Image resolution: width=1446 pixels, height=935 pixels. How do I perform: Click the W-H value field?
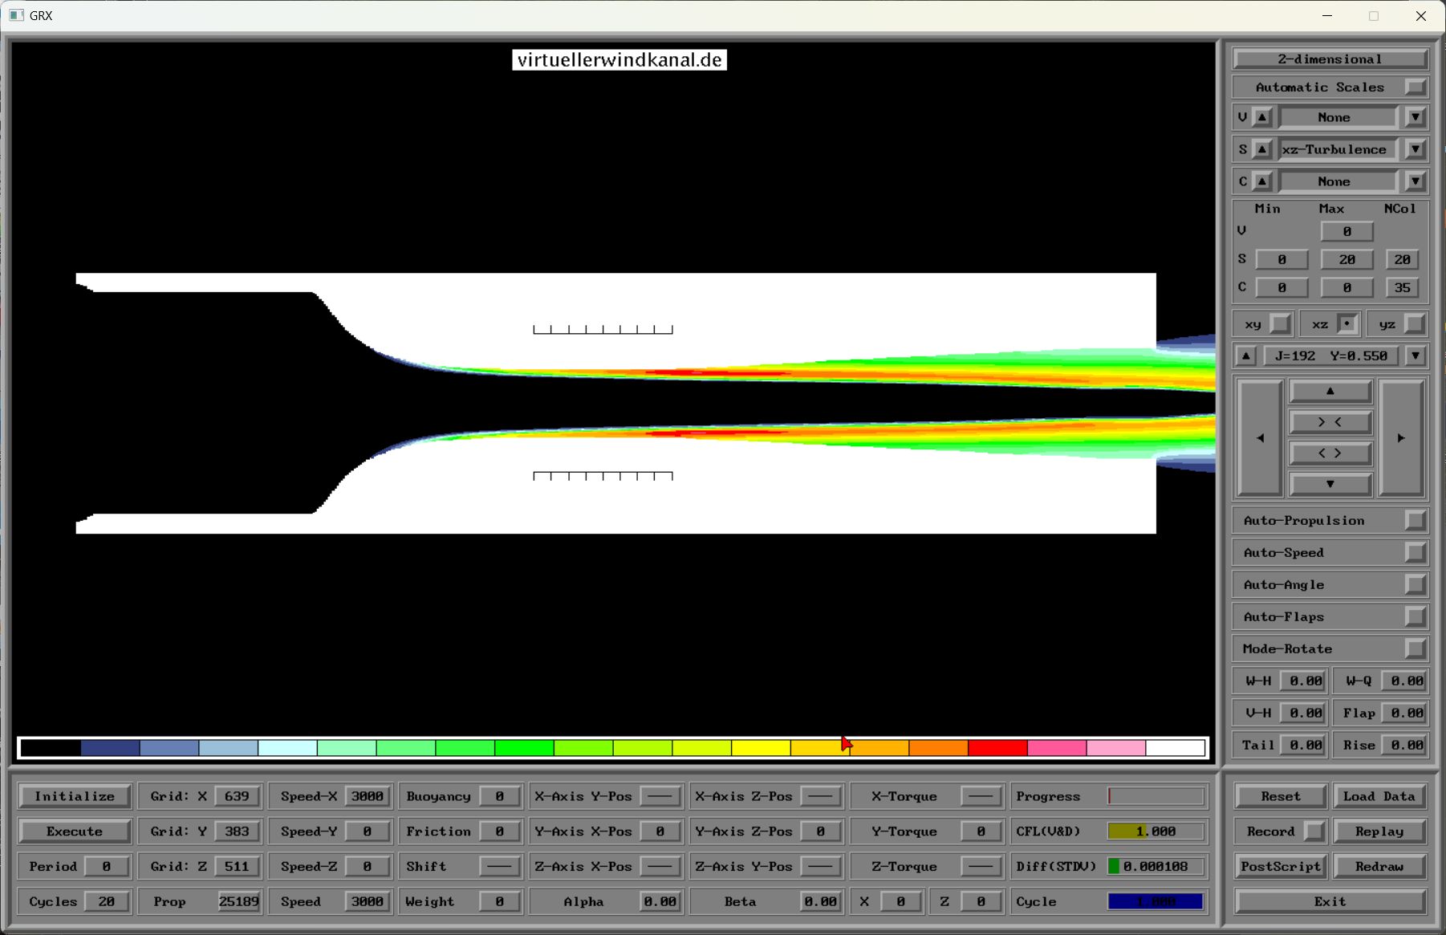click(1305, 681)
